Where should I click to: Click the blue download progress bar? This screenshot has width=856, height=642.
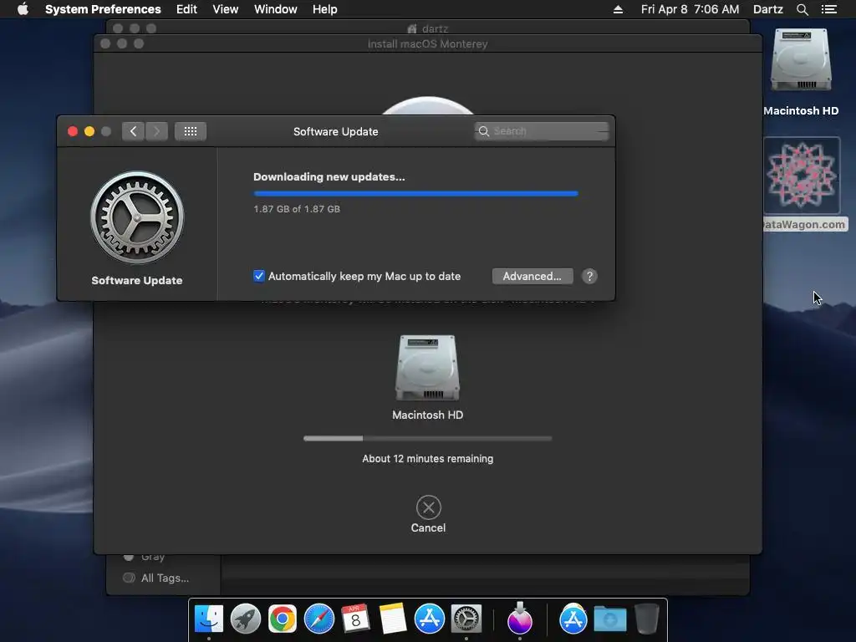(x=415, y=193)
